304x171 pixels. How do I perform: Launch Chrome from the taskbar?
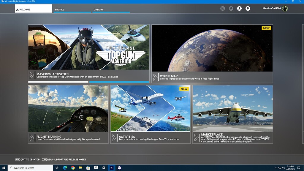(73, 168)
